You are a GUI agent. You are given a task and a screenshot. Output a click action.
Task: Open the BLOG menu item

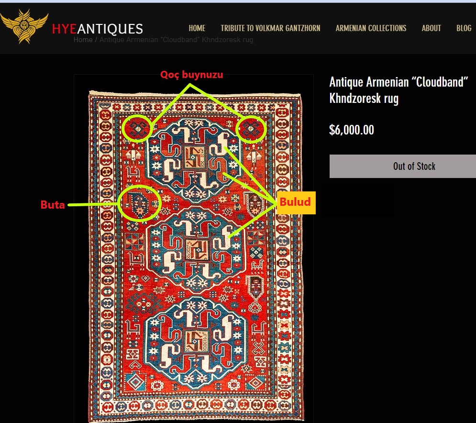tap(464, 28)
